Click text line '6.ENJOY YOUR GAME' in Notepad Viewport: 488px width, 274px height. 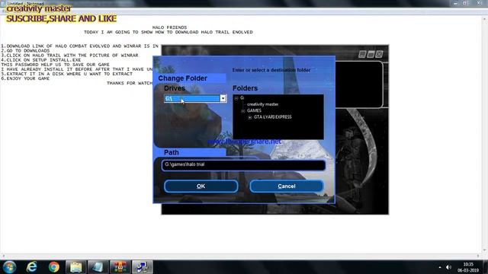click(x=25, y=78)
